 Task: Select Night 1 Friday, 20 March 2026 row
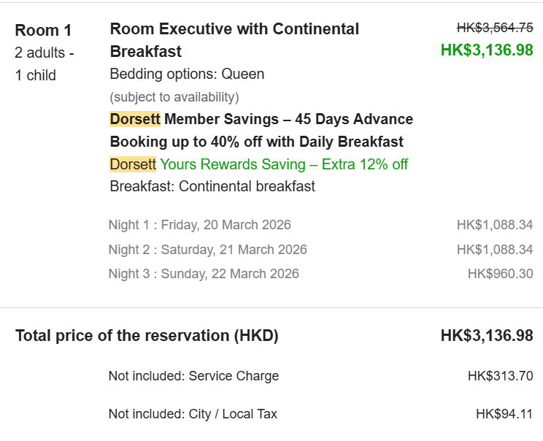click(320, 225)
